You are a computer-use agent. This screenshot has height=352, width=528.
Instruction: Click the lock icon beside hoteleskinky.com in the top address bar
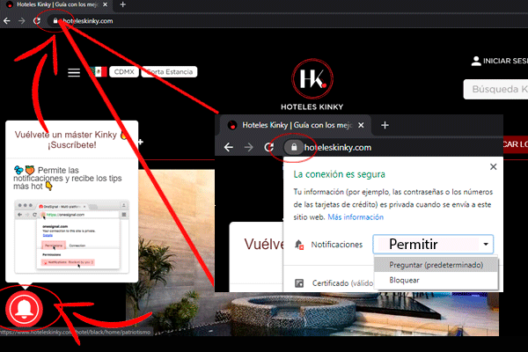click(55, 21)
